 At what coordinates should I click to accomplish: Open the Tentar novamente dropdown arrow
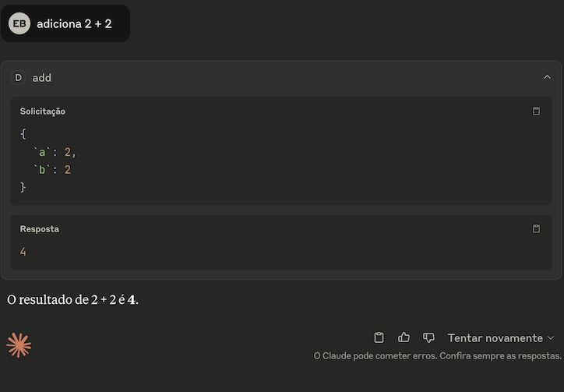(x=550, y=338)
